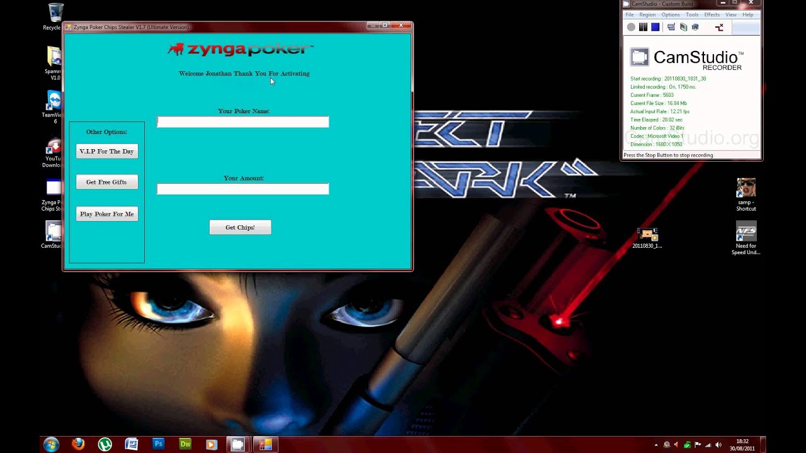Select the YouTube Downloader desktop icon
This screenshot has width=806, height=453.
click(54, 153)
